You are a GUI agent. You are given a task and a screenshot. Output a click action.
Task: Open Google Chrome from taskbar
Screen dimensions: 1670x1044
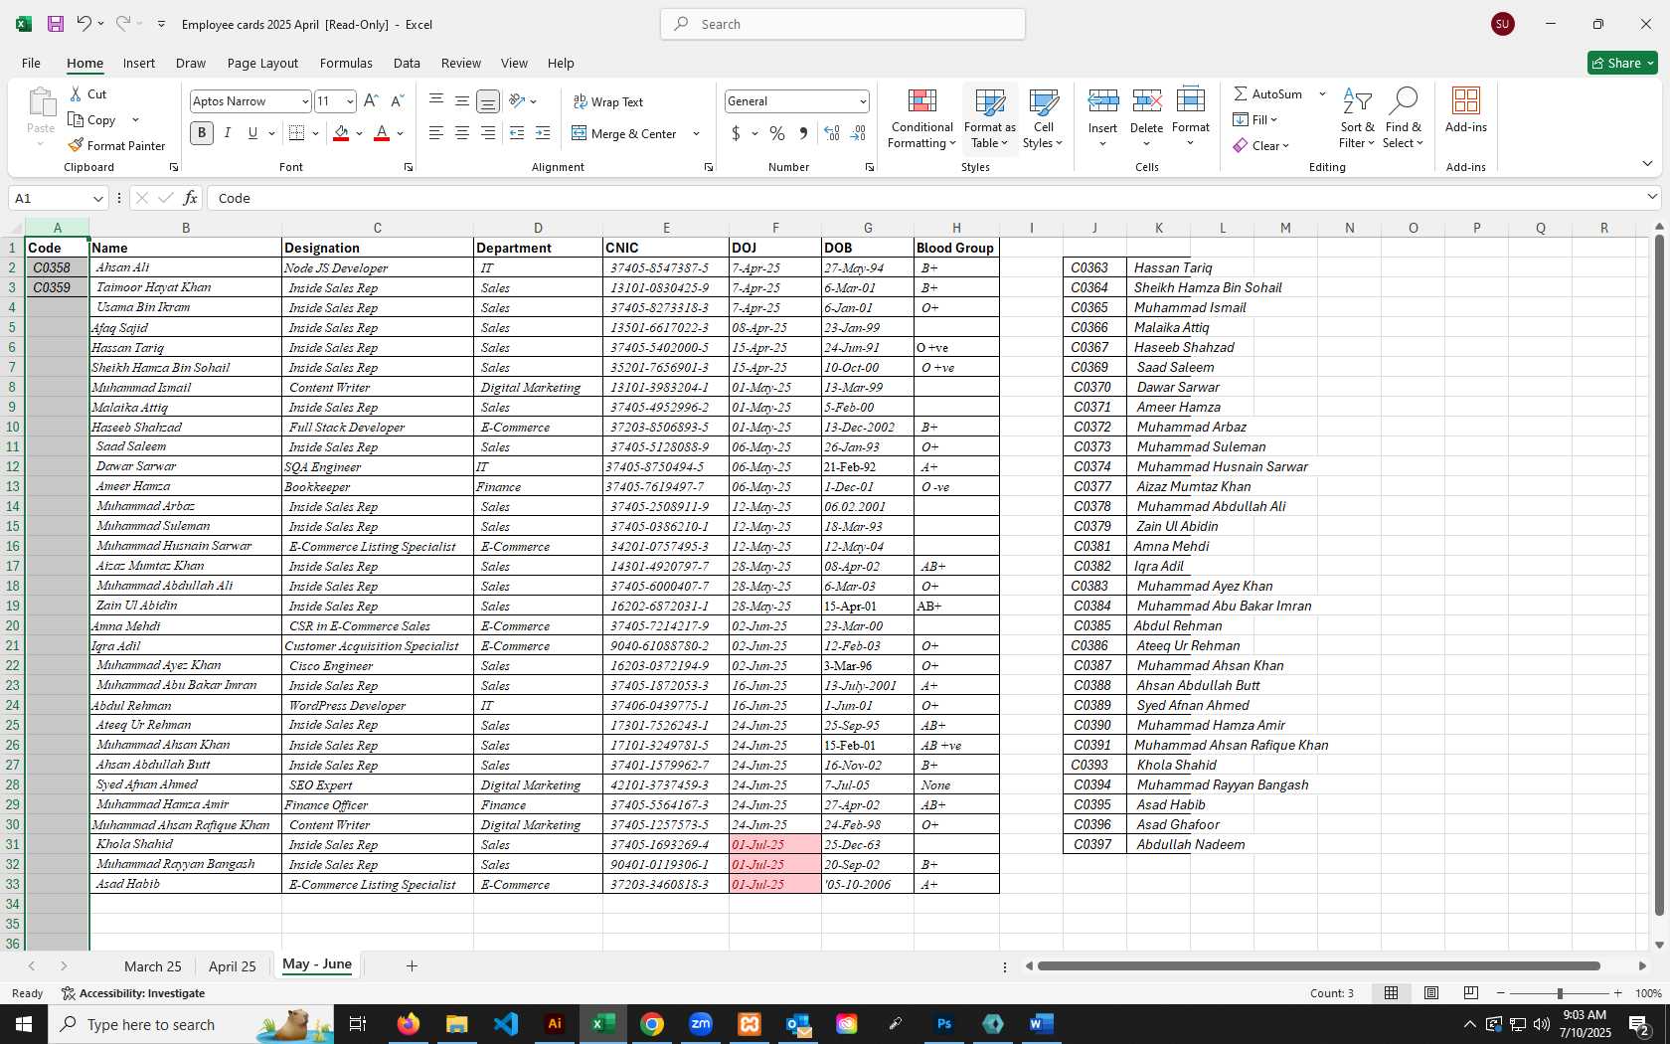click(652, 1024)
